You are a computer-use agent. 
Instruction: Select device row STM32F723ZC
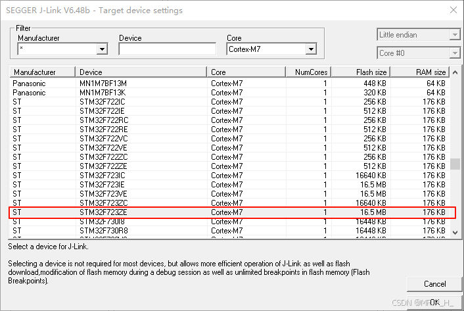click(229, 203)
